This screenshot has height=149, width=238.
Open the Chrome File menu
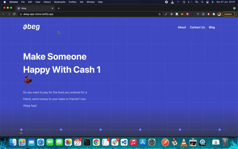tap(23, 2)
